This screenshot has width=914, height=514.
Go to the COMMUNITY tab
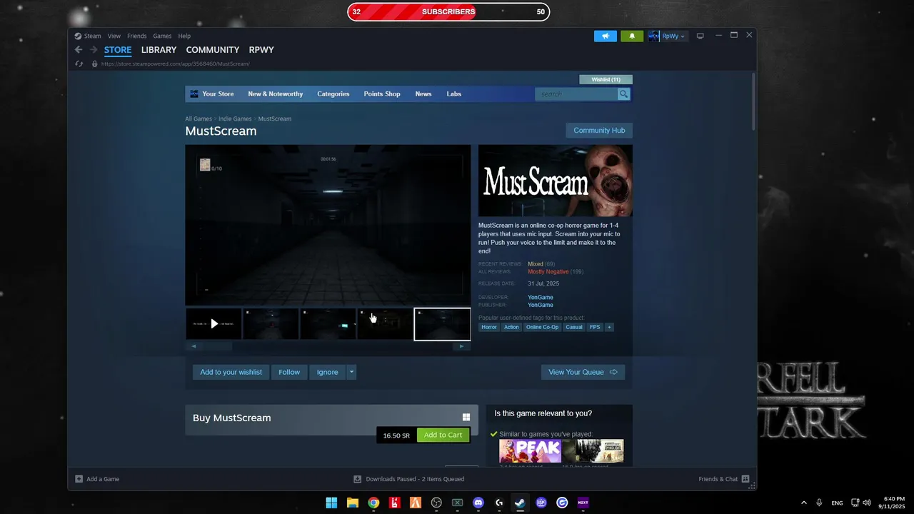pos(213,50)
